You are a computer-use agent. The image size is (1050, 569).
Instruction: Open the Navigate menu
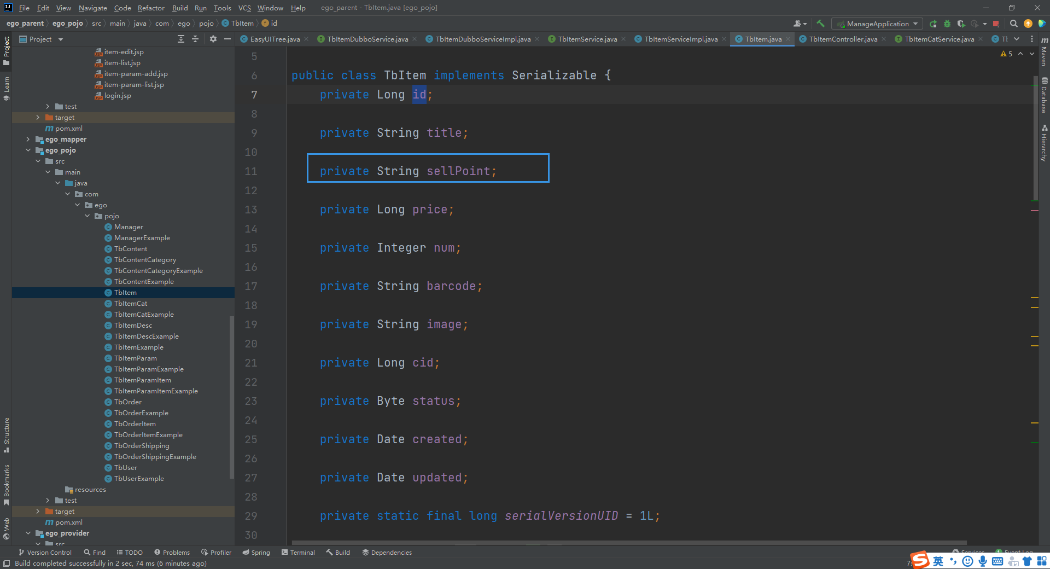pos(92,8)
